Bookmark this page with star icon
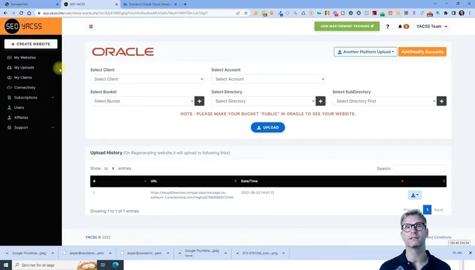This screenshot has height=270, width=475. click(246, 13)
